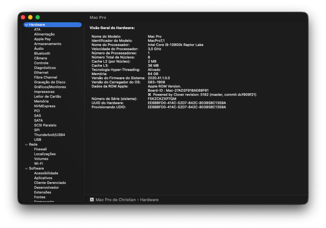
Task: Click processor name 'Intel Core i9-13900k Raptor Lake'
Action: (175, 45)
